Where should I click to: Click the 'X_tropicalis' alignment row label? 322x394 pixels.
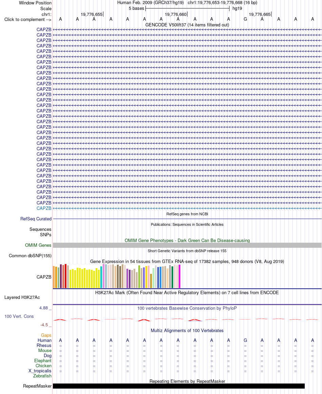tap(40, 371)
